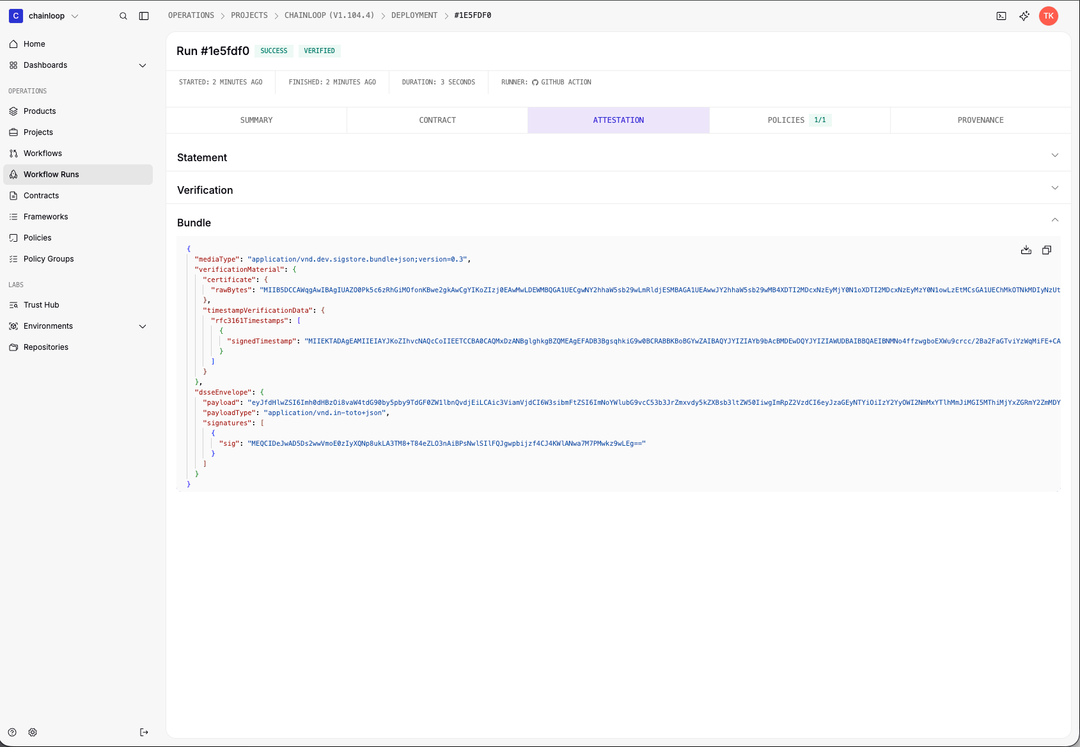Viewport: 1080px width, 747px height.
Task: Click the "payloadType" line in the bundle
Action: coord(296,413)
